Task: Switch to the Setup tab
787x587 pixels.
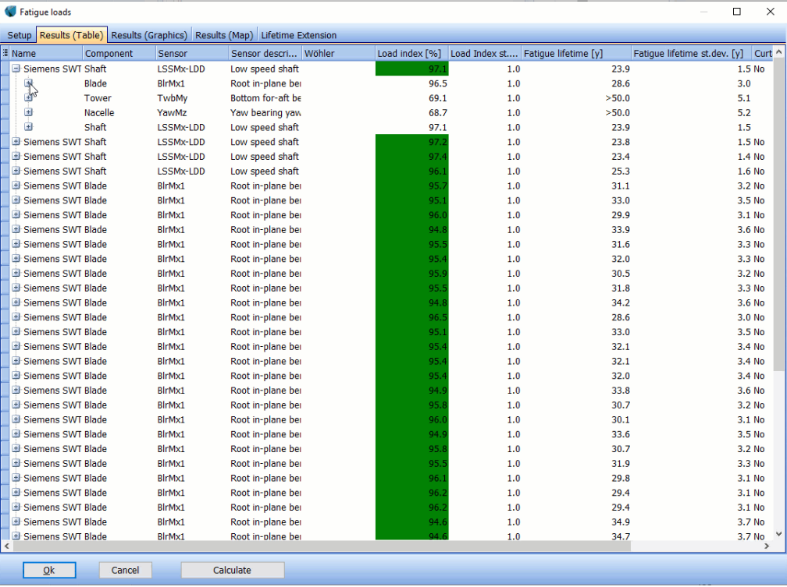Action: tap(19, 35)
